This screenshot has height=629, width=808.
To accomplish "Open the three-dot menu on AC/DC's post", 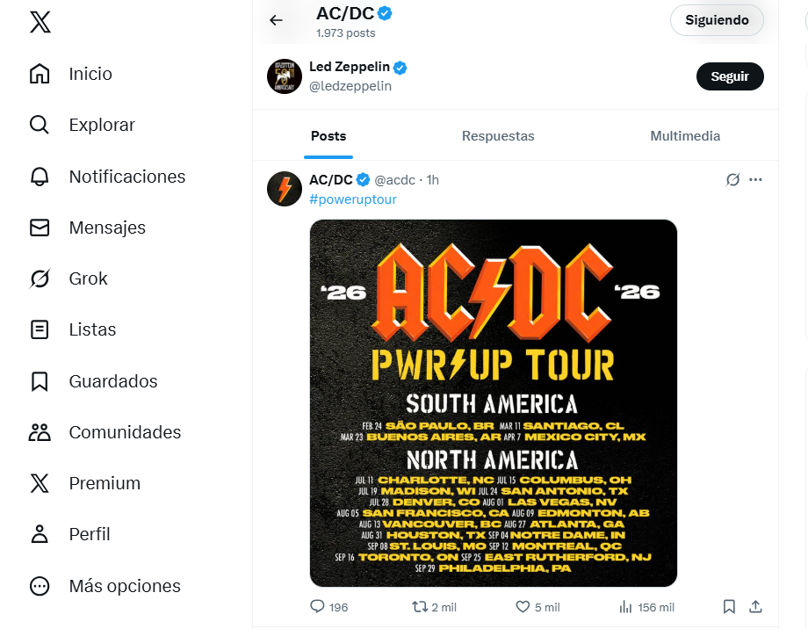I will (756, 179).
